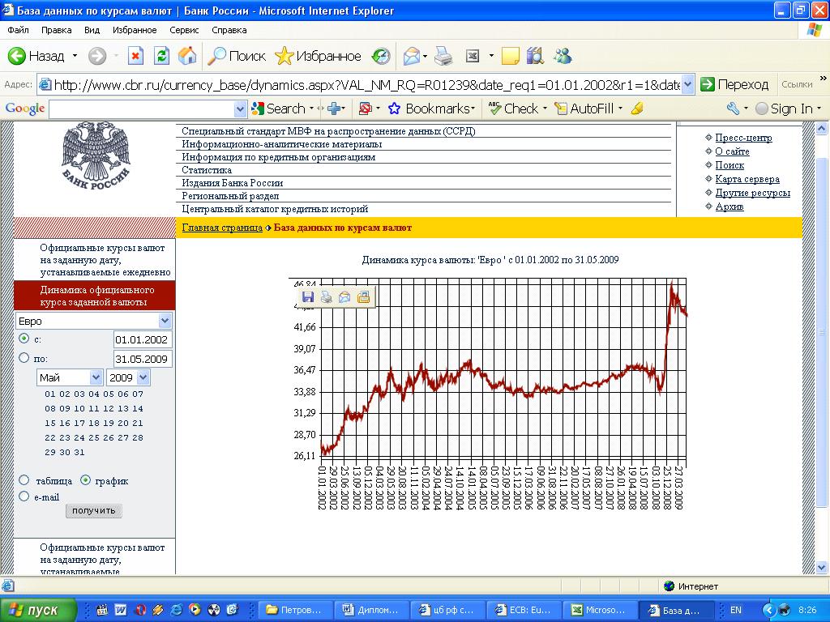Click the Stop loading toolbar icon

pos(136,56)
